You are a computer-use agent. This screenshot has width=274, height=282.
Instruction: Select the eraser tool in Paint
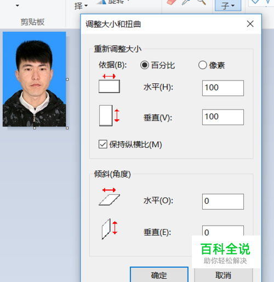click(172, 2)
